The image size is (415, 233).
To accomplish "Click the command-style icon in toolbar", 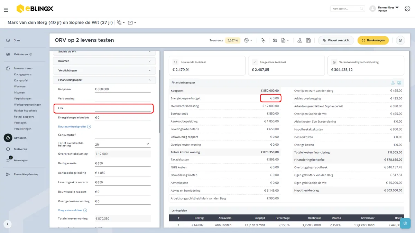I will click(x=275, y=40).
